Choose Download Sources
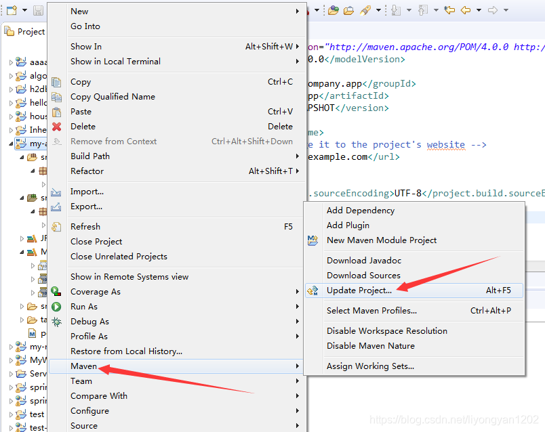This screenshot has width=545, height=432. coord(414,276)
